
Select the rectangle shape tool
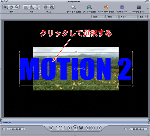pos(26,7)
